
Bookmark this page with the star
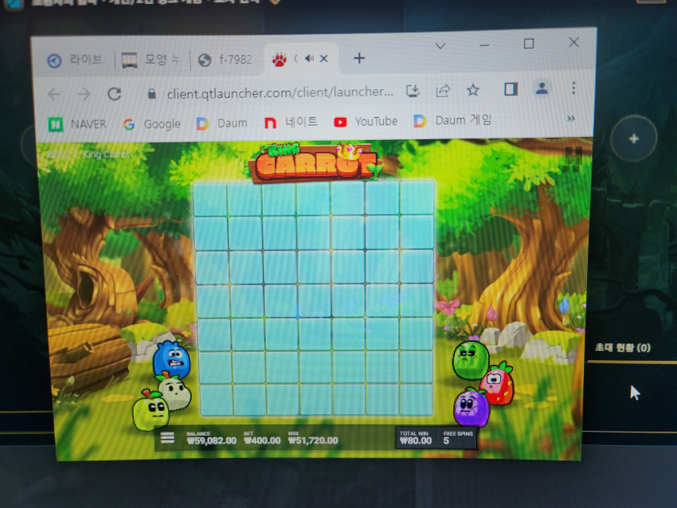coord(473,90)
